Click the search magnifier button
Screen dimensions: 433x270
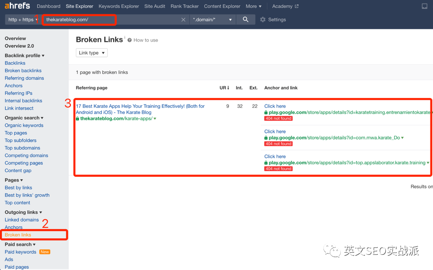point(246,20)
